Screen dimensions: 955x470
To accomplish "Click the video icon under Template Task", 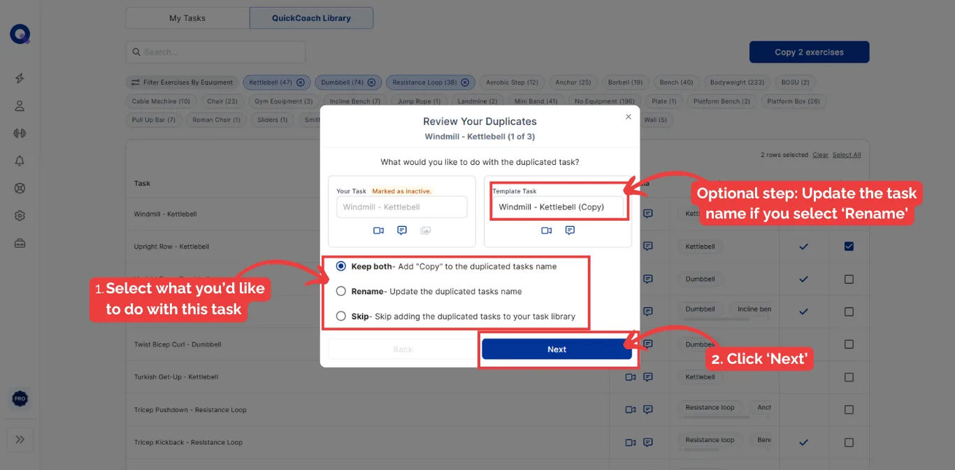I will coord(547,230).
